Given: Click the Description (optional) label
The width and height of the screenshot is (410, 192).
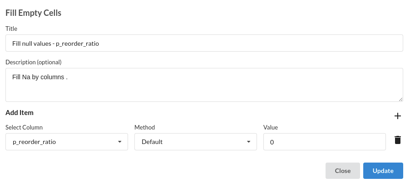Looking at the screenshot, I should (x=34, y=62).
